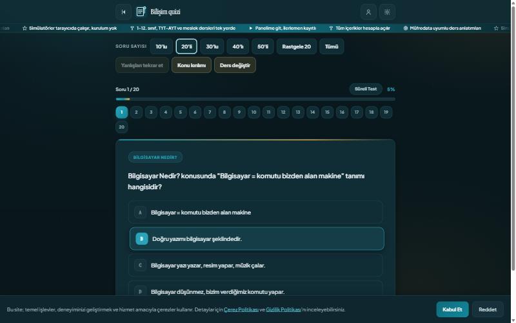Viewport: 516px width, 323px height.
Task: Click the quiz progress bar
Action: pos(255,99)
